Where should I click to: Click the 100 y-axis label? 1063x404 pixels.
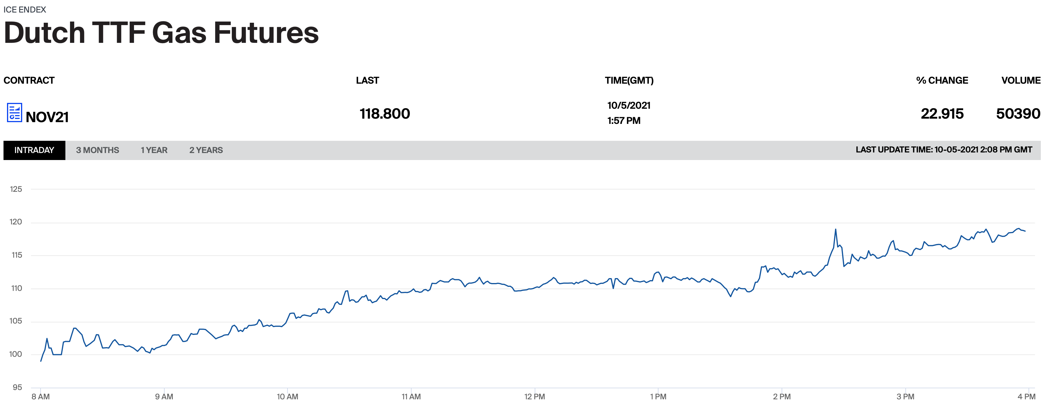pyautogui.click(x=16, y=354)
